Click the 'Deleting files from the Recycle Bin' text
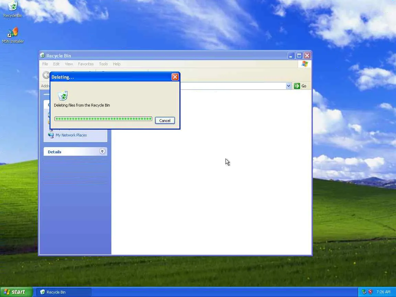This screenshot has width=396, height=297. tap(82, 105)
